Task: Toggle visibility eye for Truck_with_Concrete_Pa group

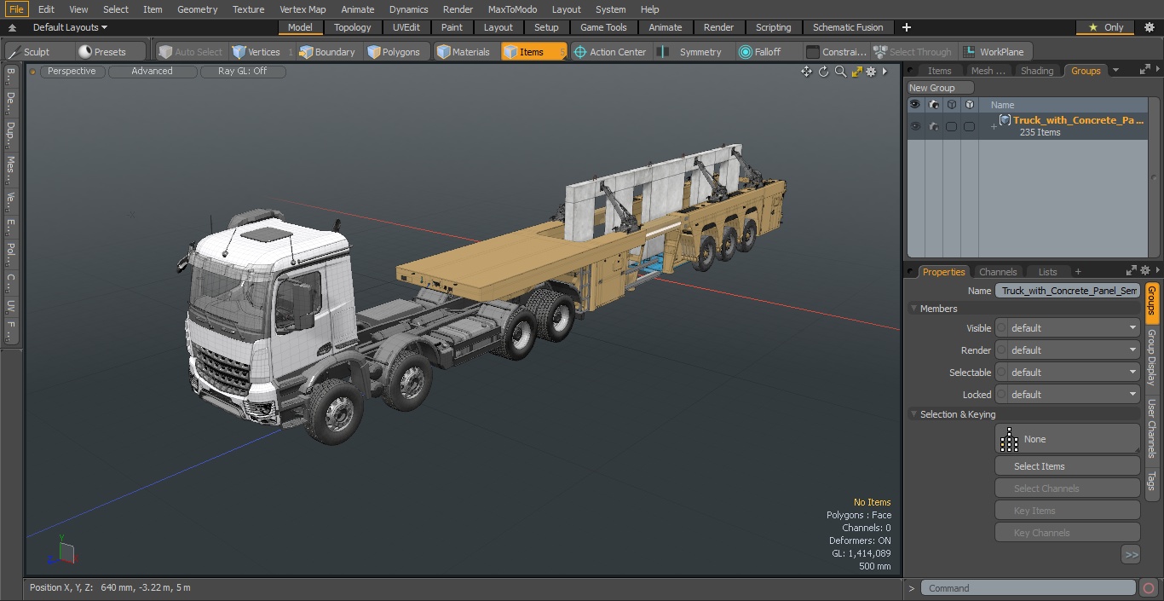Action: tap(915, 126)
